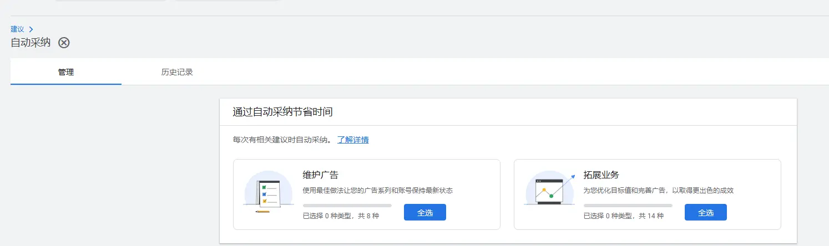This screenshot has width=829, height=246.
Task: Click the 自动采纳 page title
Action: click(31, 43)
